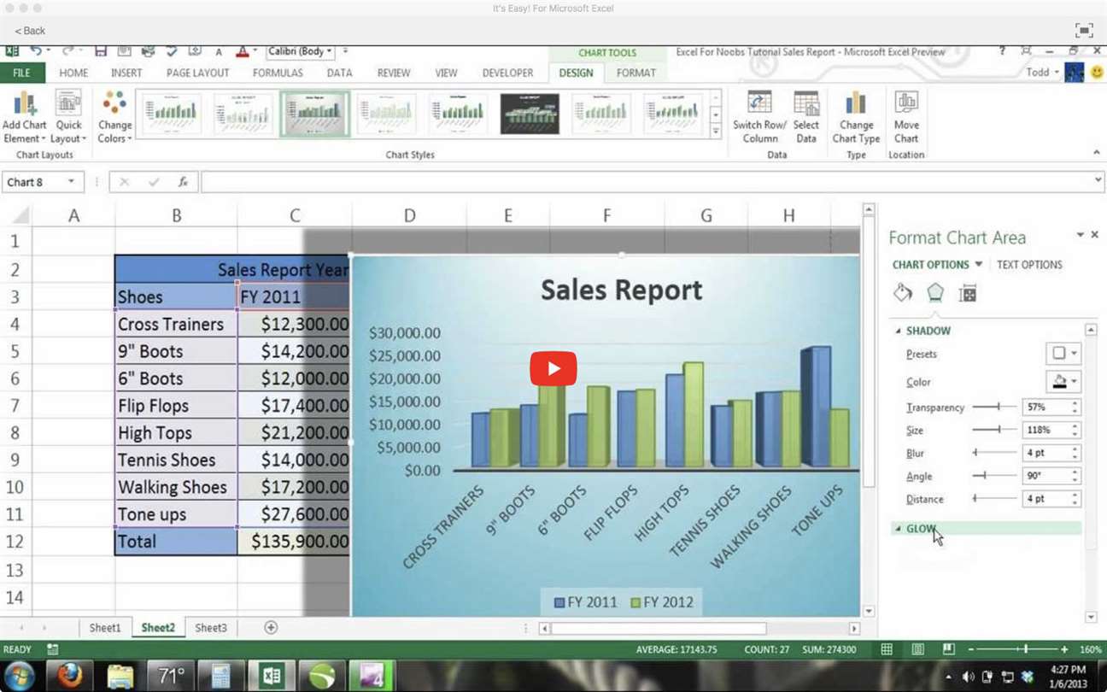Screen dimensions: 1107x692
Task: Click Switch Row/Column in the Data group
Action: click(759, 118)
